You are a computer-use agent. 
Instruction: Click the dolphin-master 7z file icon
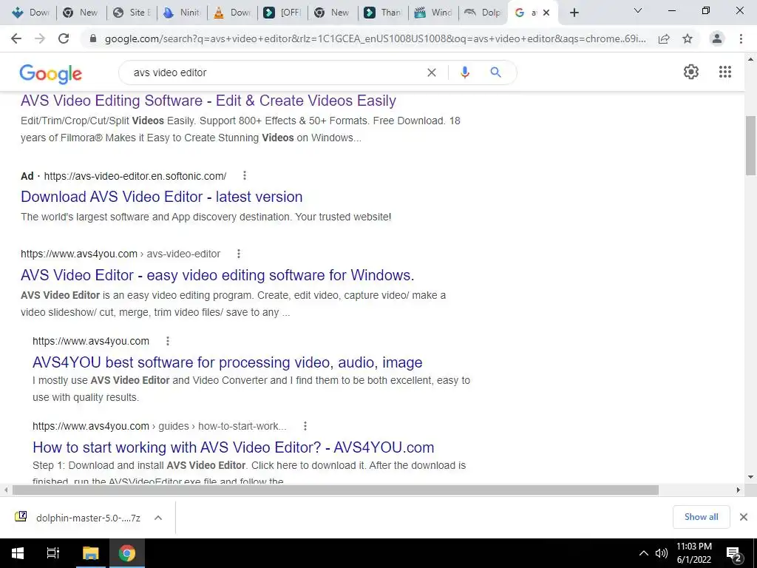click(x=21, y=517)
